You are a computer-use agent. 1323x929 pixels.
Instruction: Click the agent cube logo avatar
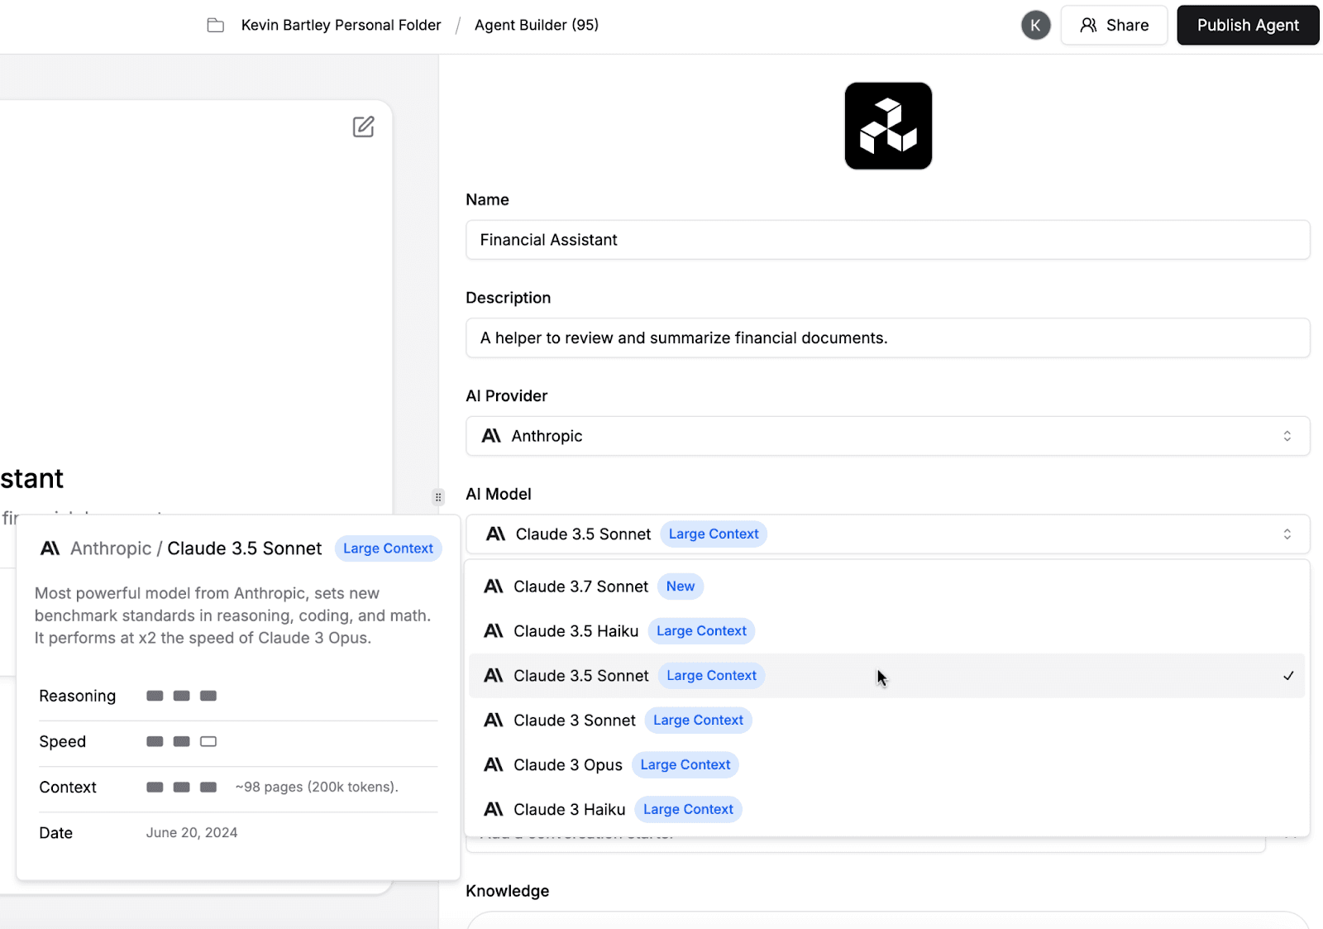coord(888,126)
